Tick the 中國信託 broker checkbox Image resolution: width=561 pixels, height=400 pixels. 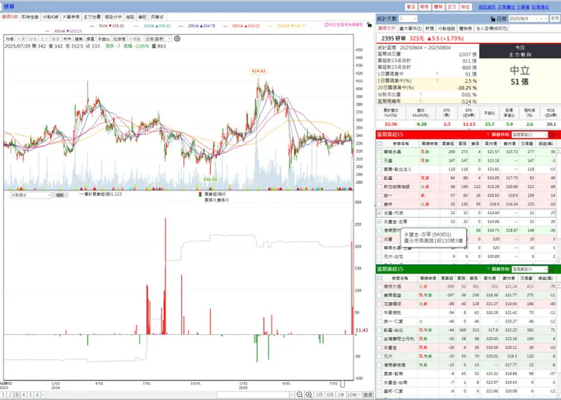(379, 313)
